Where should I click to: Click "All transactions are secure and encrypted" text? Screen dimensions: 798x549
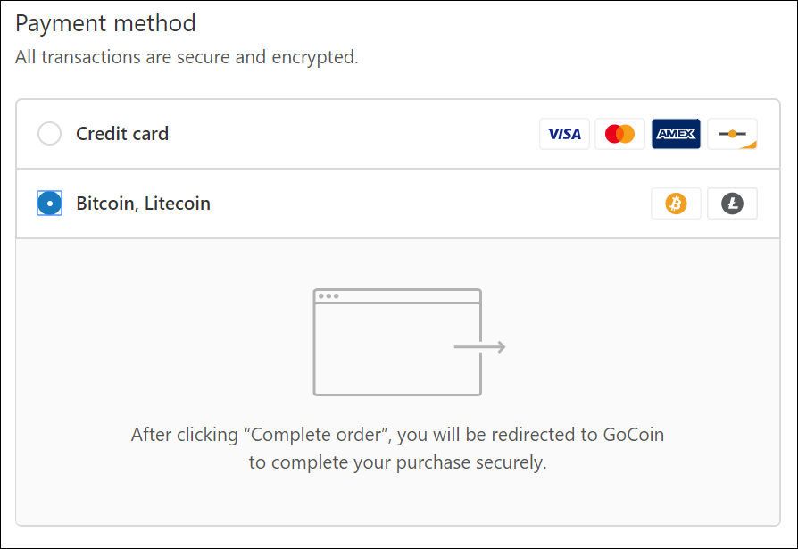point(187,58)
